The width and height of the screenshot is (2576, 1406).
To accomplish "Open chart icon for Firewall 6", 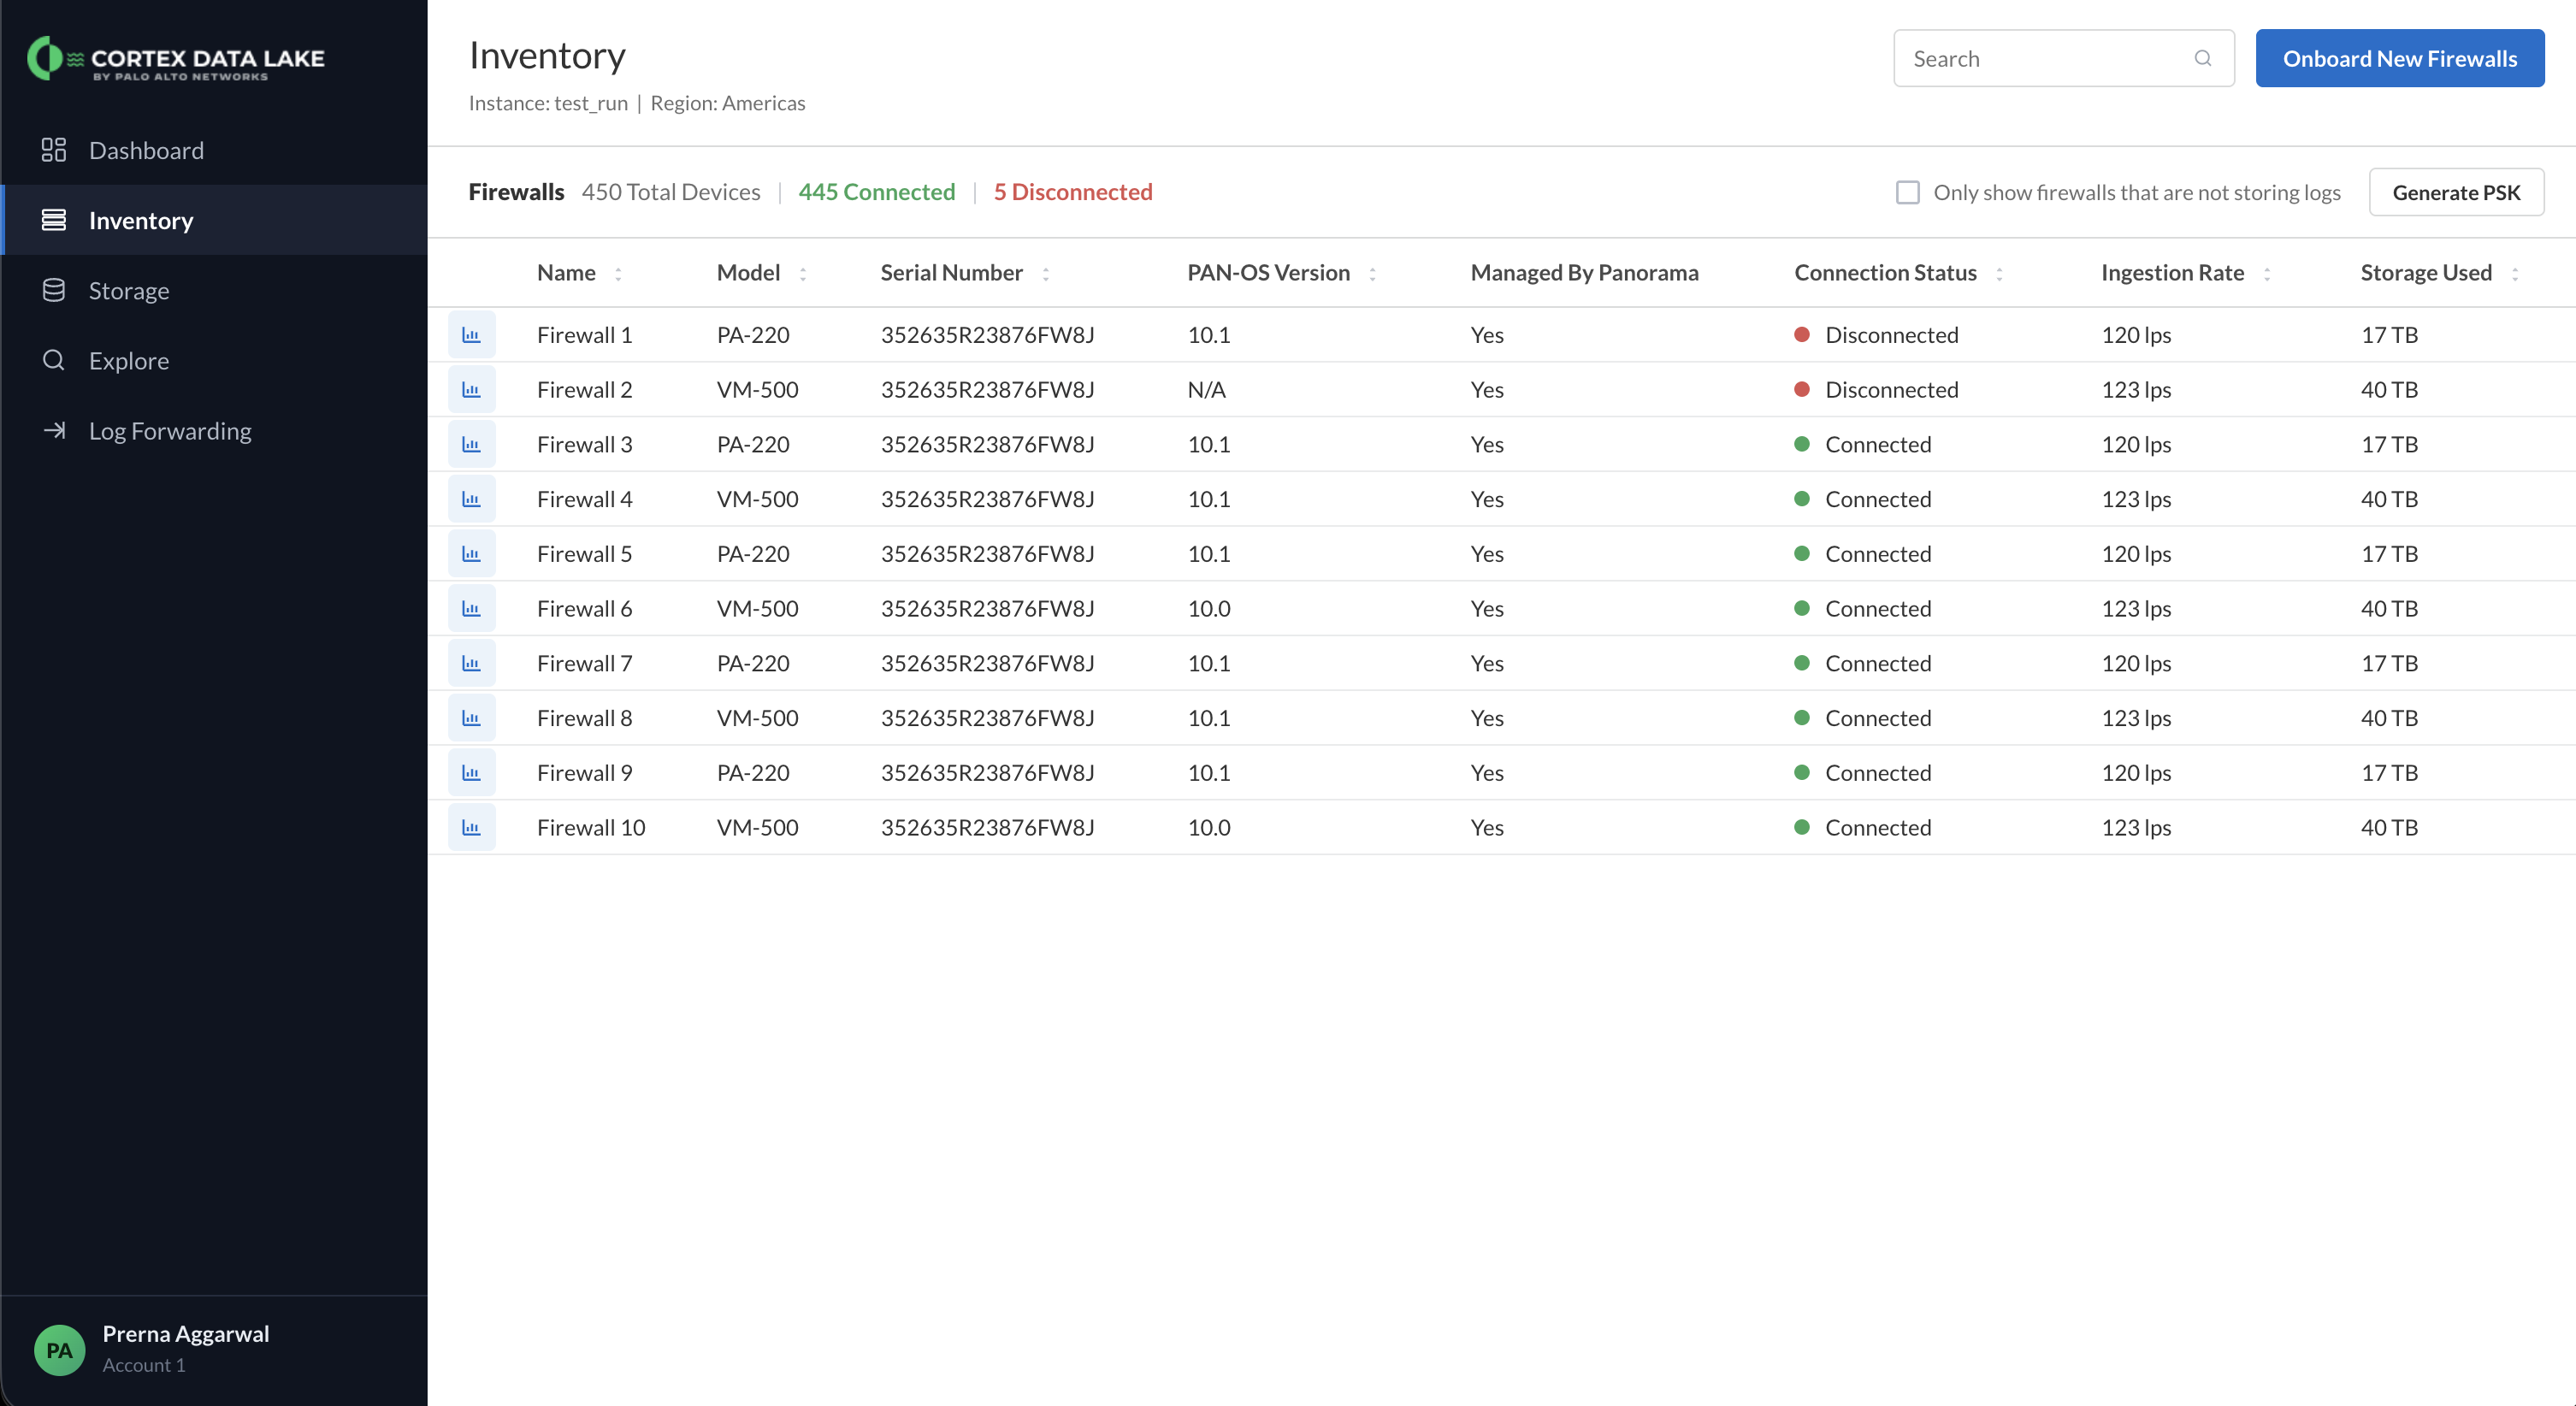I will click(x=471, y=609).
